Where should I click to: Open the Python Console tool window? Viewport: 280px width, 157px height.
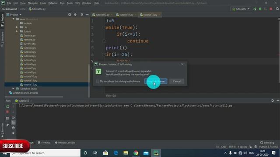pyautogui.click(x=65, y=143)
